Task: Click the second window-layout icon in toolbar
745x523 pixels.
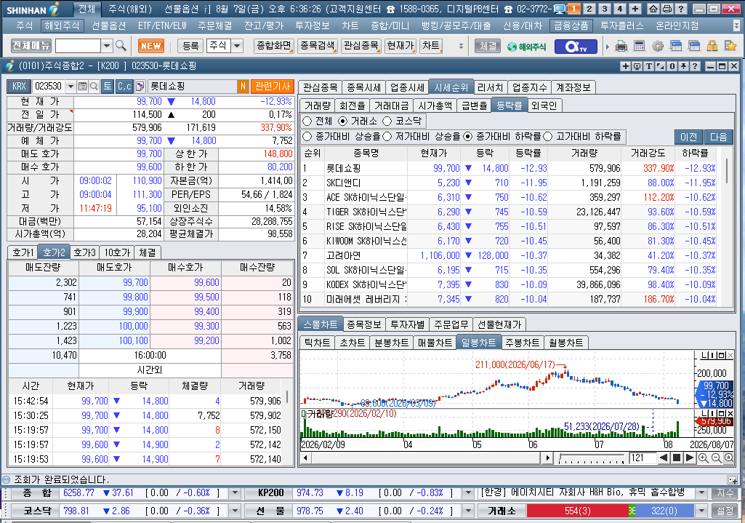Action: (694, 46)
